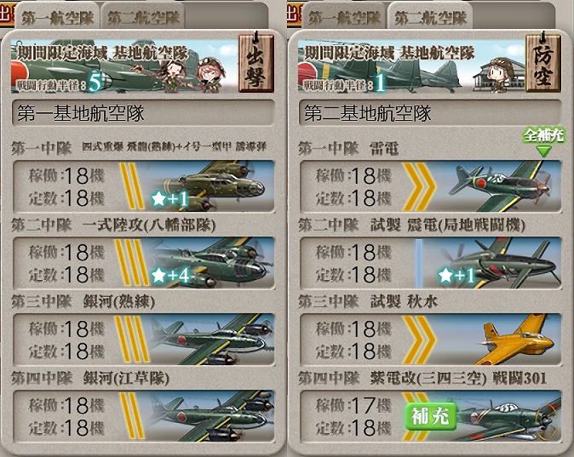Click the 第一基地航空隊 name field
This screenshot has width=574, height=457.
click(143, 113)
